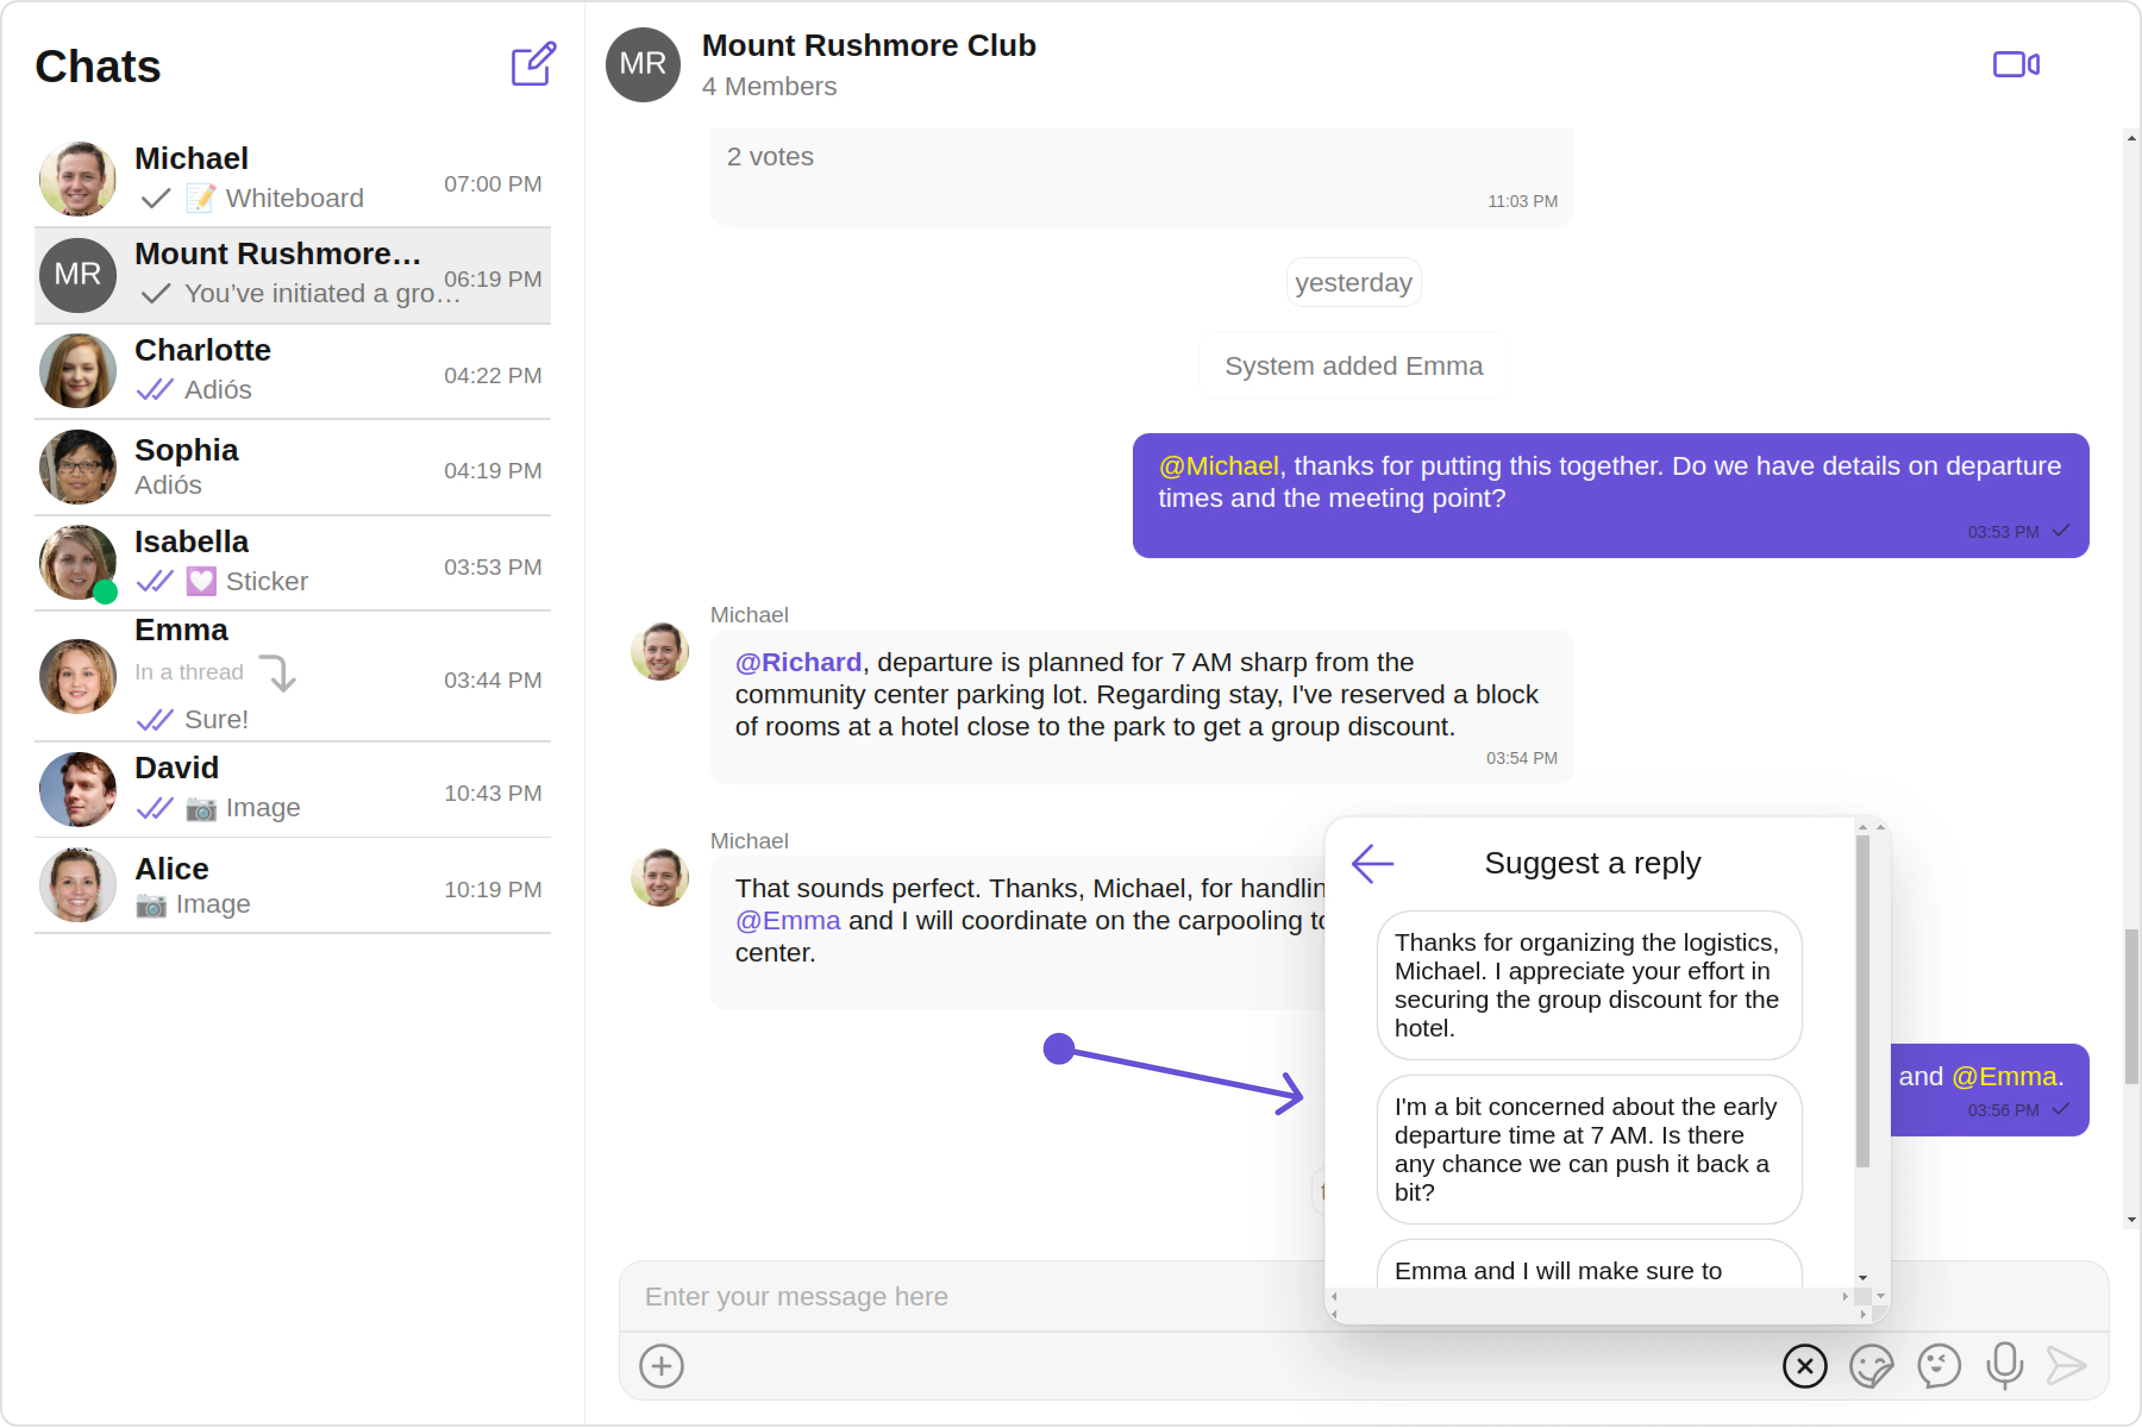2142x1428 pixels.
Task: Open the attachments plus button
Action: coord(661,1366)
